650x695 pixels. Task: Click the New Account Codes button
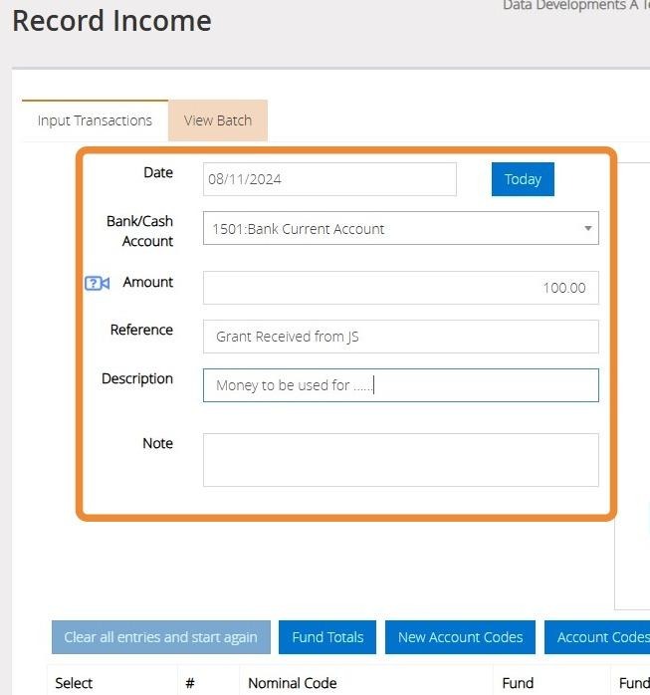tap(460, 637)
